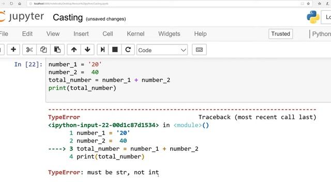Click the Trusted notebook button
331x186 pixels.
[x=280, y=34]
